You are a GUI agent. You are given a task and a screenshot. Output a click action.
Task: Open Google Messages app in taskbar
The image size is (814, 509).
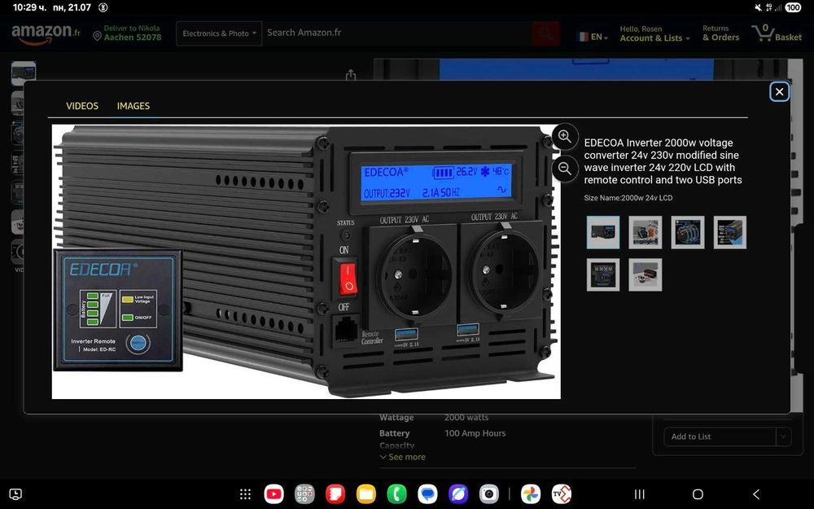(428, 494)
